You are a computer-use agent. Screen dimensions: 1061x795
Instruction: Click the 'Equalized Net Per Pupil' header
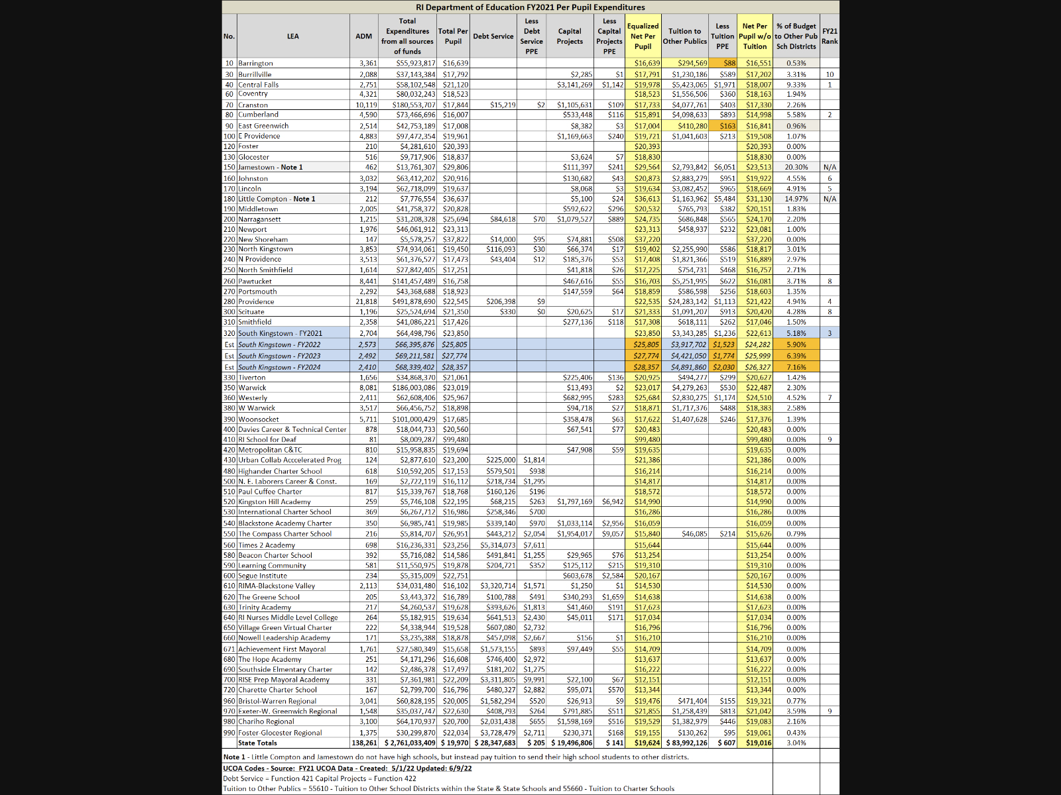point(643,36)
